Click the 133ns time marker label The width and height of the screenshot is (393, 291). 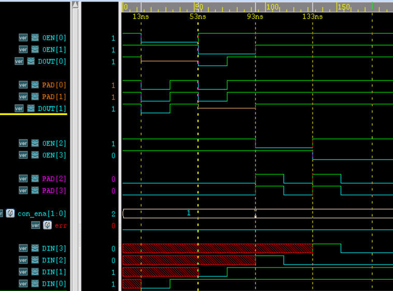[312, 17]
